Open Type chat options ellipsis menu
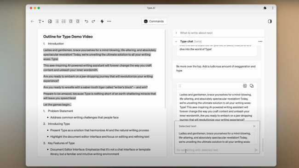 pos(260,41)
